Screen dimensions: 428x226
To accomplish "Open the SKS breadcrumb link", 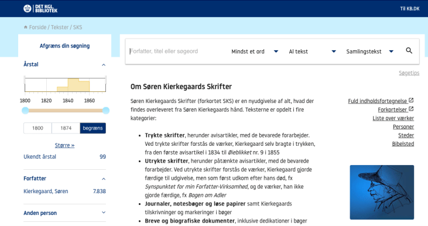I will tap(77, 28).
